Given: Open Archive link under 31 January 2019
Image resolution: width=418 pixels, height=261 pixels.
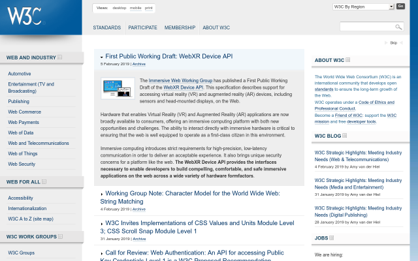Looking at the screenshot, I should [139, 239].
